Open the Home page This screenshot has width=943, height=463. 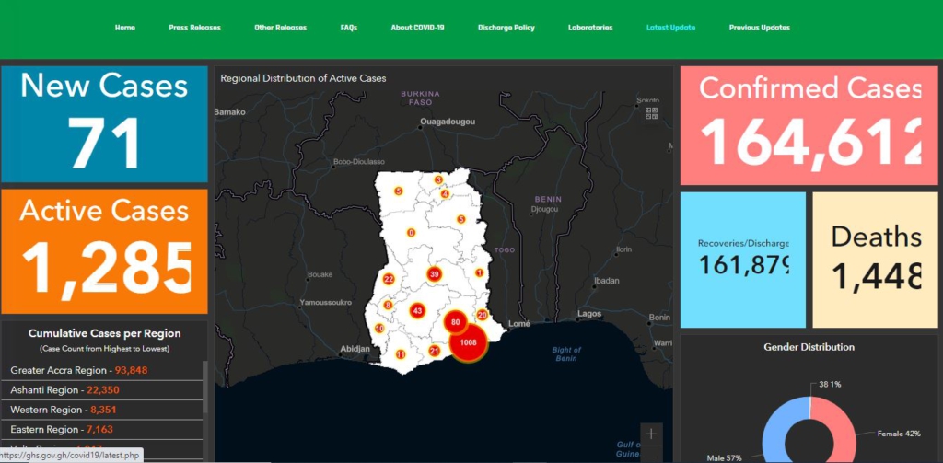coord(125,28)
